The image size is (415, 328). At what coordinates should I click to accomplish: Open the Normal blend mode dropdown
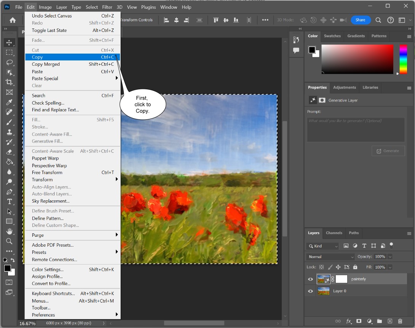tap(330, 257)
